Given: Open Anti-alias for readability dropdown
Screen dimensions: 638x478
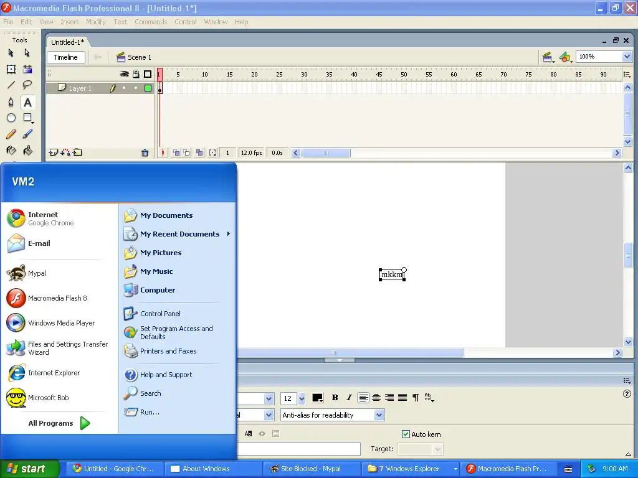Looking at the screenshot, I should (x=379, y=415).
